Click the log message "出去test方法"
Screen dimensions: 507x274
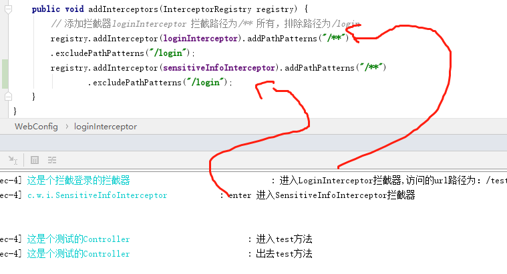(284, 254)
